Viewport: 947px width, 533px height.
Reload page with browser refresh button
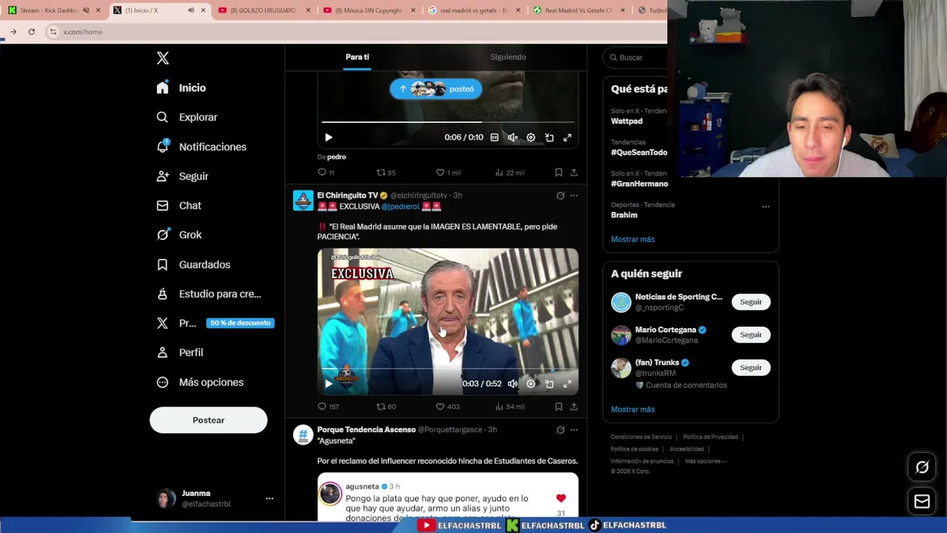31,32
